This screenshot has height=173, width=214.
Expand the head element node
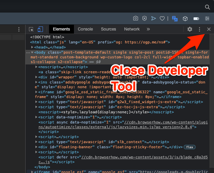coord(32,47)
